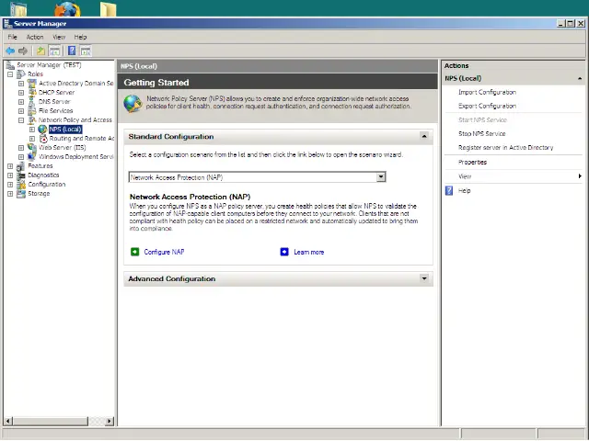Expand the DHCP Server node
The width and height of the screenshot is (589, 441).
(21, 93)
